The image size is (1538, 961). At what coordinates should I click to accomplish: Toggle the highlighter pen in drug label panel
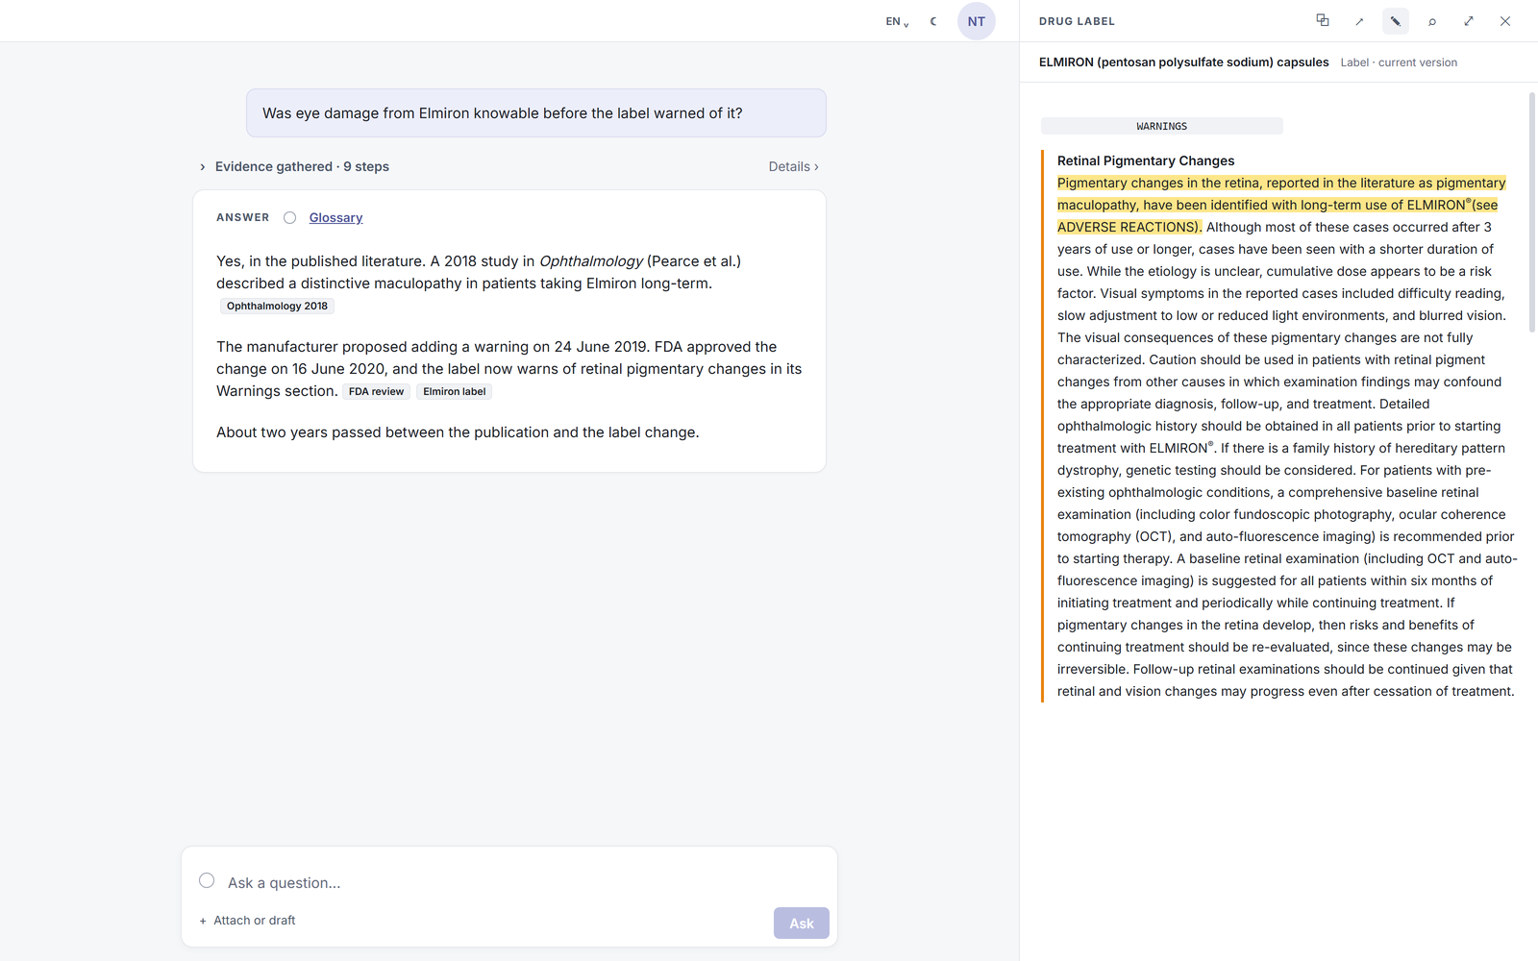click(x=1396, y=21)
